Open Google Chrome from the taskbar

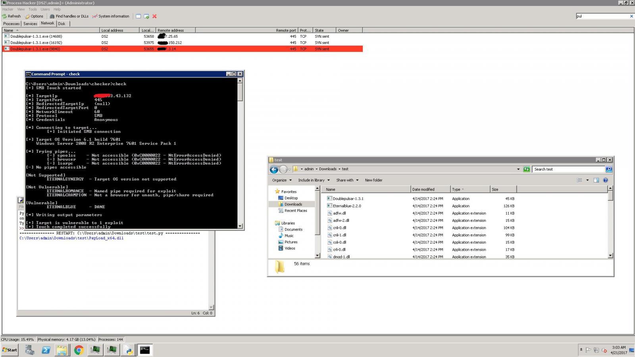79,350
